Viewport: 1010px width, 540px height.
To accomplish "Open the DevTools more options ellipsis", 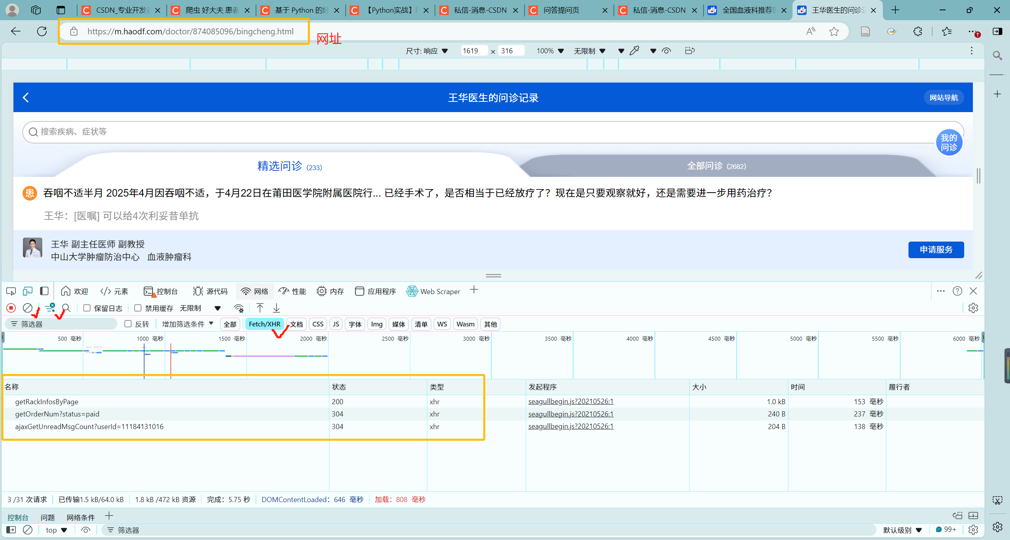I will [941, 291].
